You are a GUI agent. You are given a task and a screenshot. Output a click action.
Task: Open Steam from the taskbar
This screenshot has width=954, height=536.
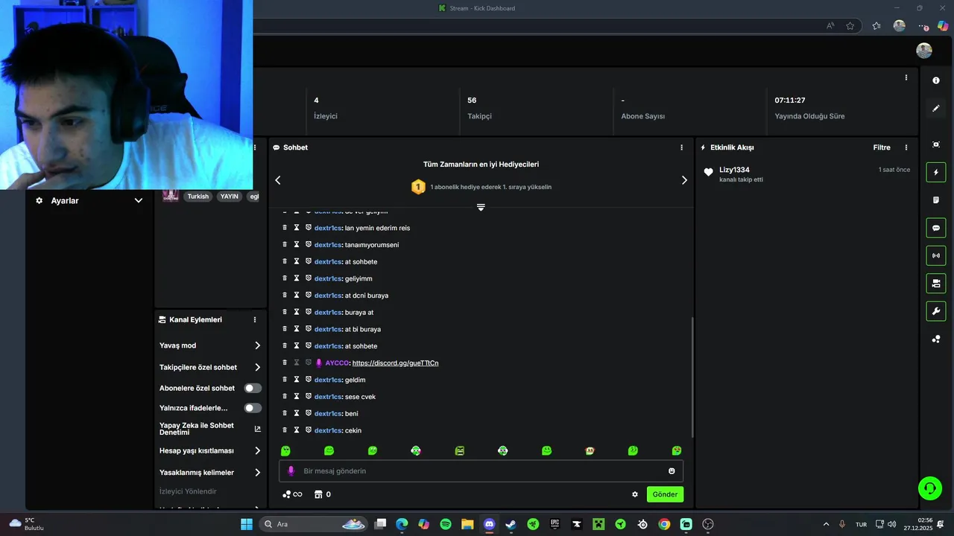tap(511, 524)
